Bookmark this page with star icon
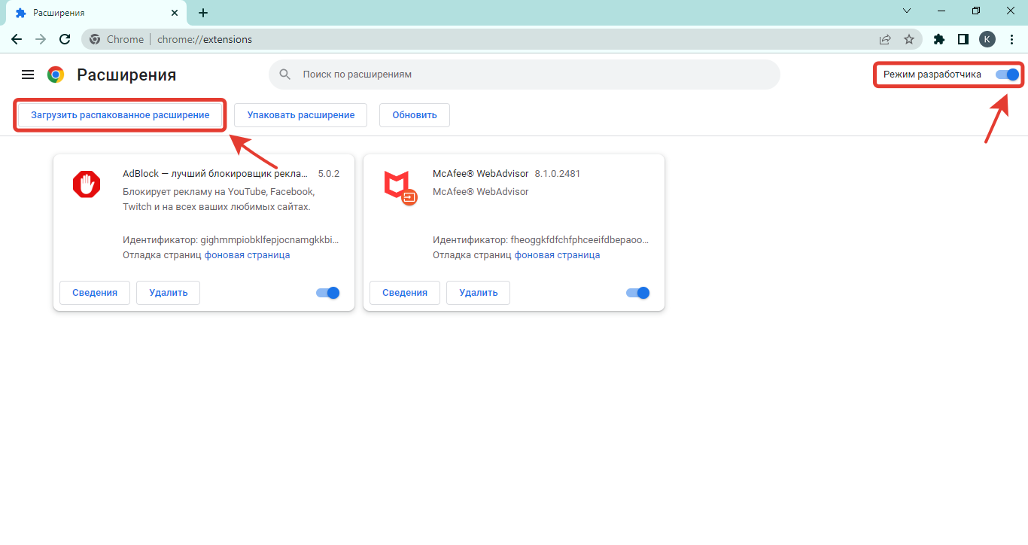The image size is (1028, 545). tap(909, 39)
